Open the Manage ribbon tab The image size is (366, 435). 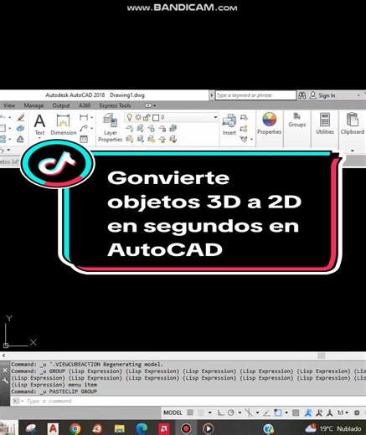click(34, 105)
